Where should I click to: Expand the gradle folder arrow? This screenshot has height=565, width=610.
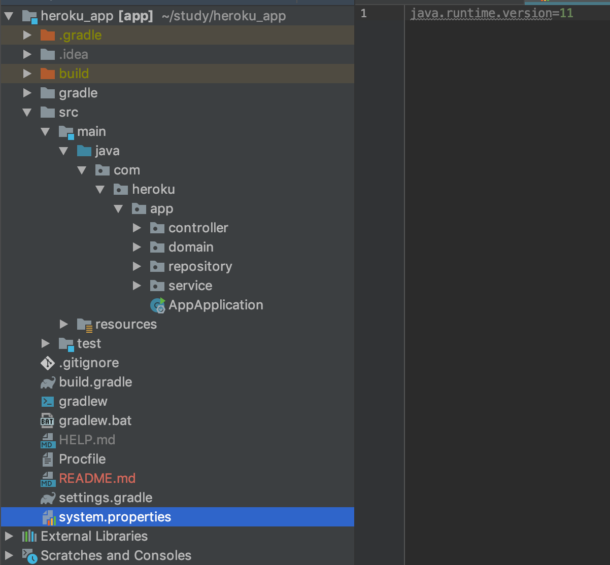tap(27, 93)
